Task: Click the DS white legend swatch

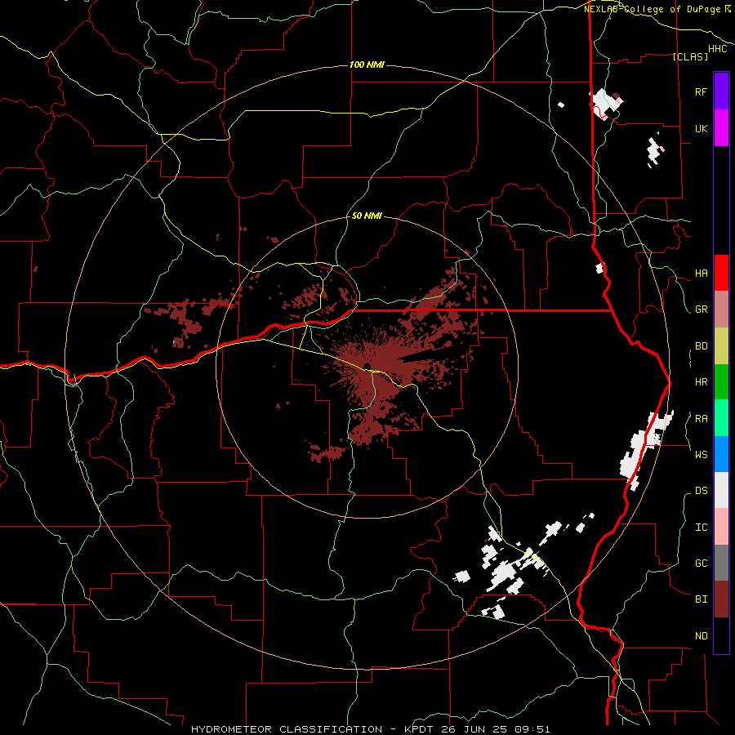Action: (x=721, y=490)
